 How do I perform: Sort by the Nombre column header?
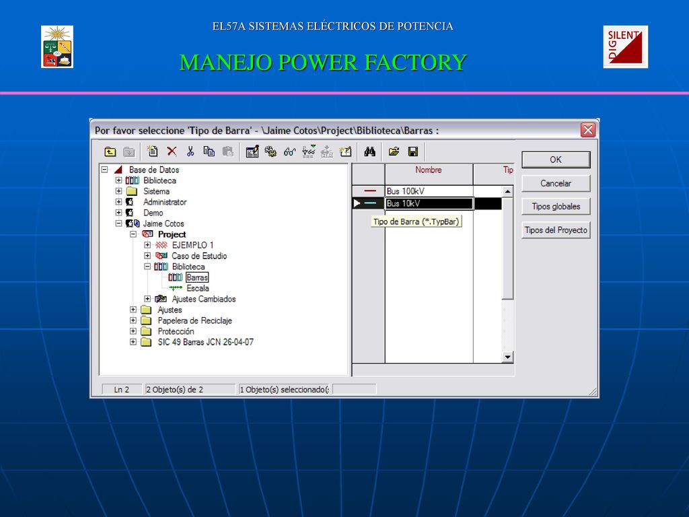[x=429, y=174]
